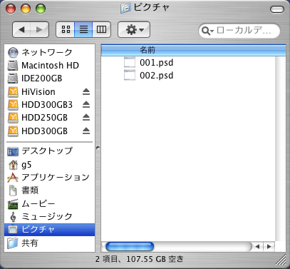Switch to icon view mode

click(x=66, y=29)
